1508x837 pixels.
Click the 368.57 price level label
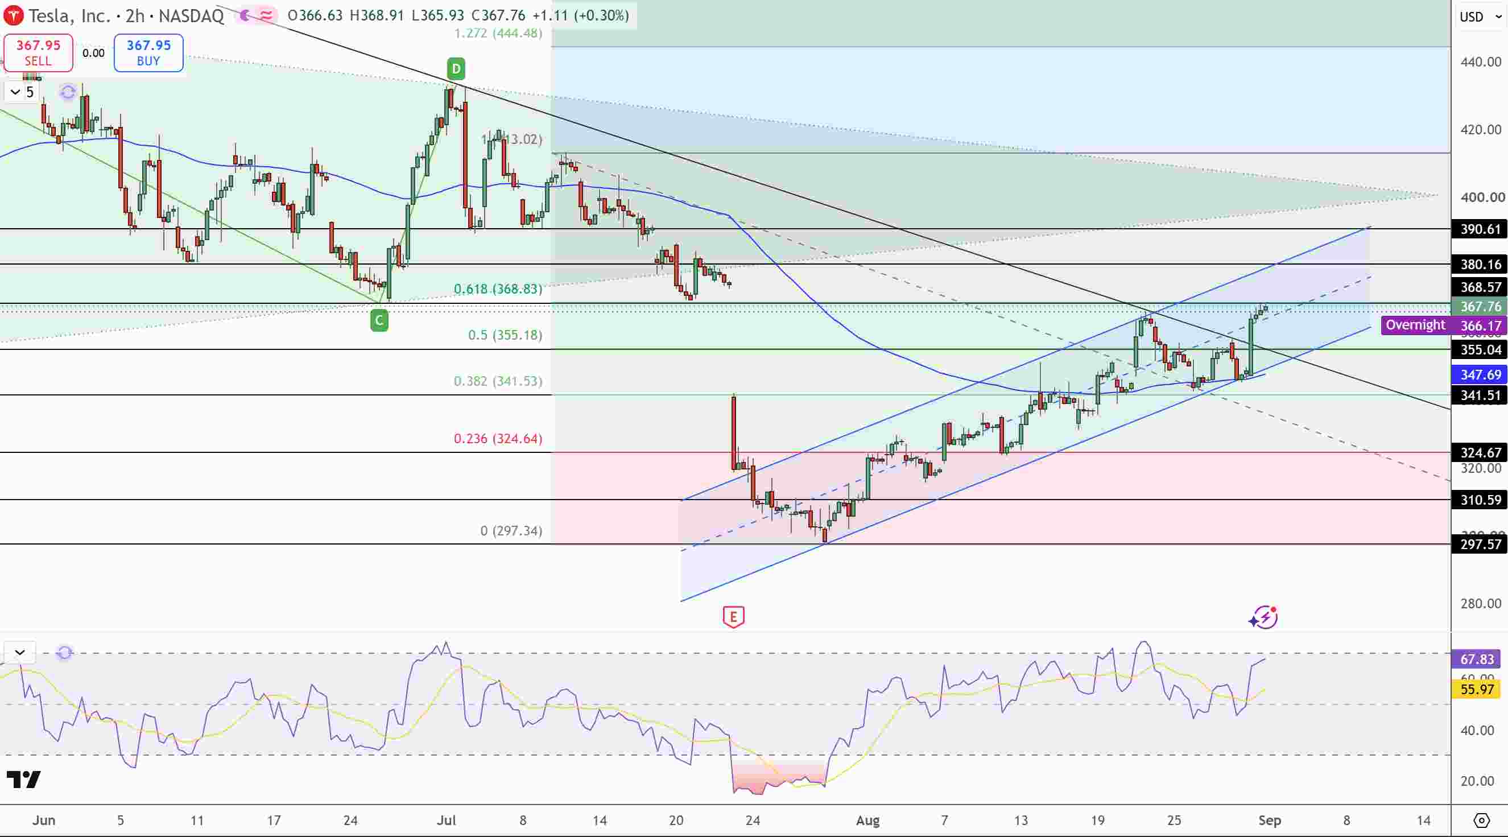tap(1480, 287)
